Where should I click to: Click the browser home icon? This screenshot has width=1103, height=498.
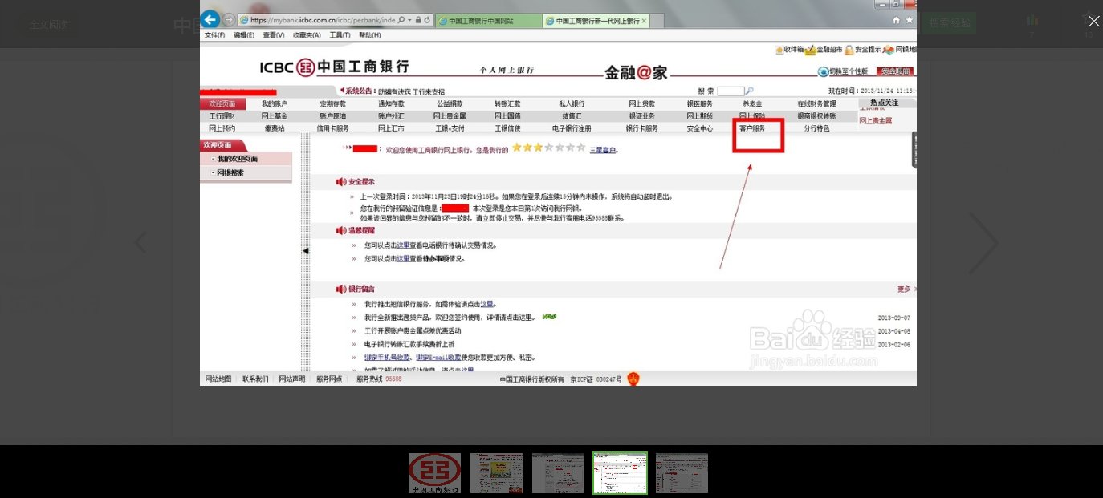pyautogui.click(x=896, y=20)
